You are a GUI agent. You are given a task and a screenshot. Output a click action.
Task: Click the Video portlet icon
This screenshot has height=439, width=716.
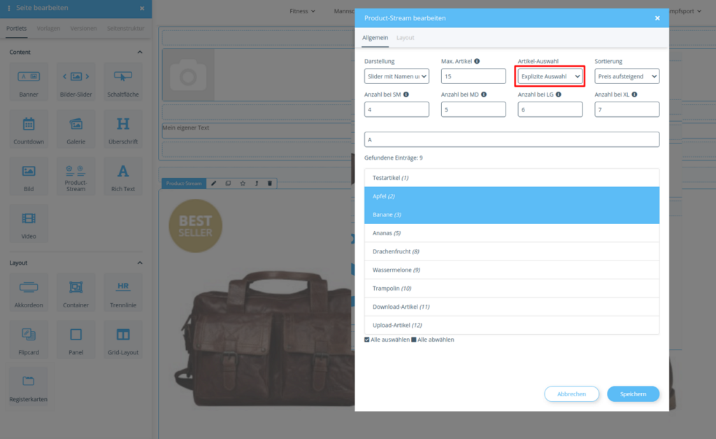tap(29, 219)
